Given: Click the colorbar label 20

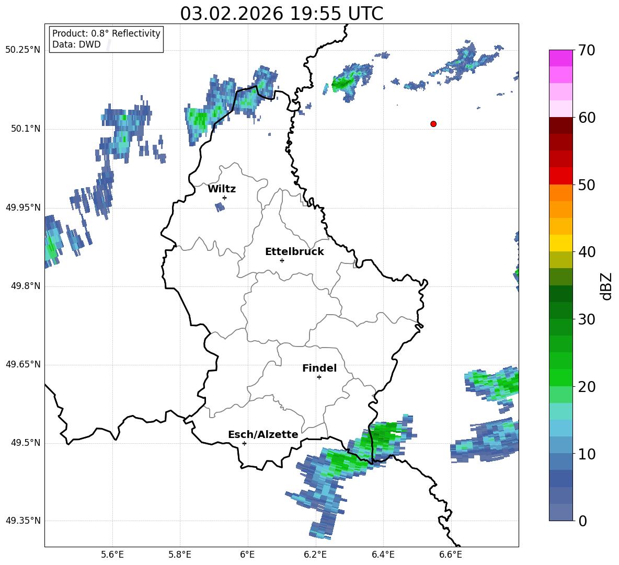Looking at the screenshot, I should (x=587, y=387).
